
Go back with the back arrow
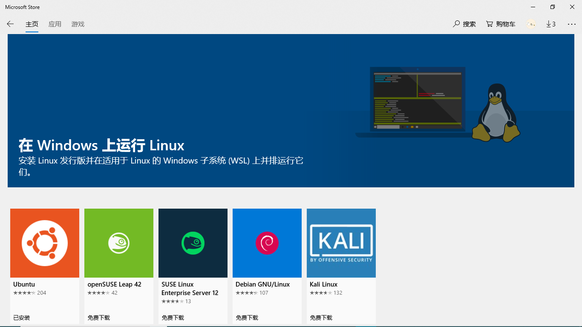click(10, 24)
